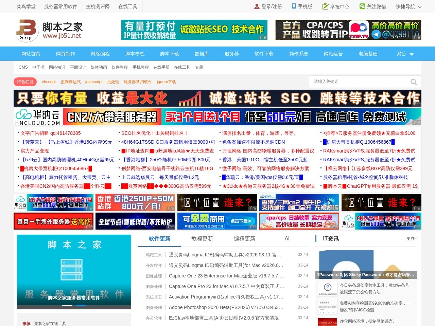Viewport: 435px width, 326px height.
Task: Click the mobile version phone icon
Action: pyautogui.click(x=294, y=6)
